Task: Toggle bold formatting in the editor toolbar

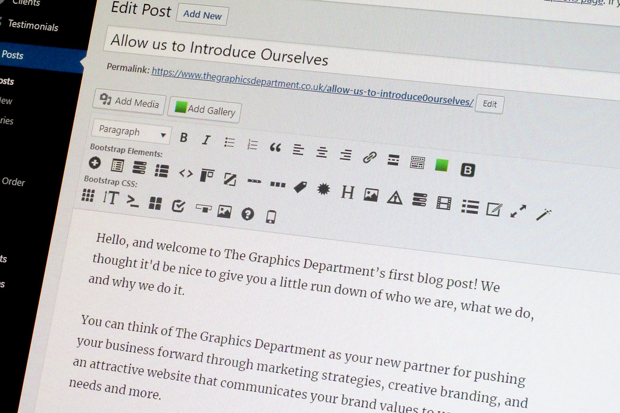Action: tap(184, 138)
